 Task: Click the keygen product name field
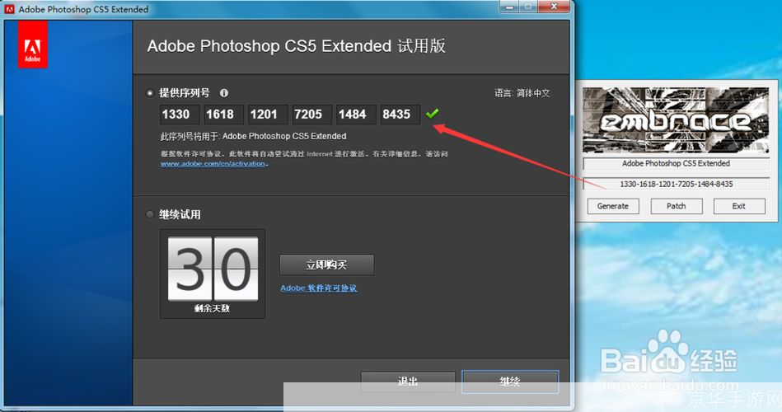[677, 164]
